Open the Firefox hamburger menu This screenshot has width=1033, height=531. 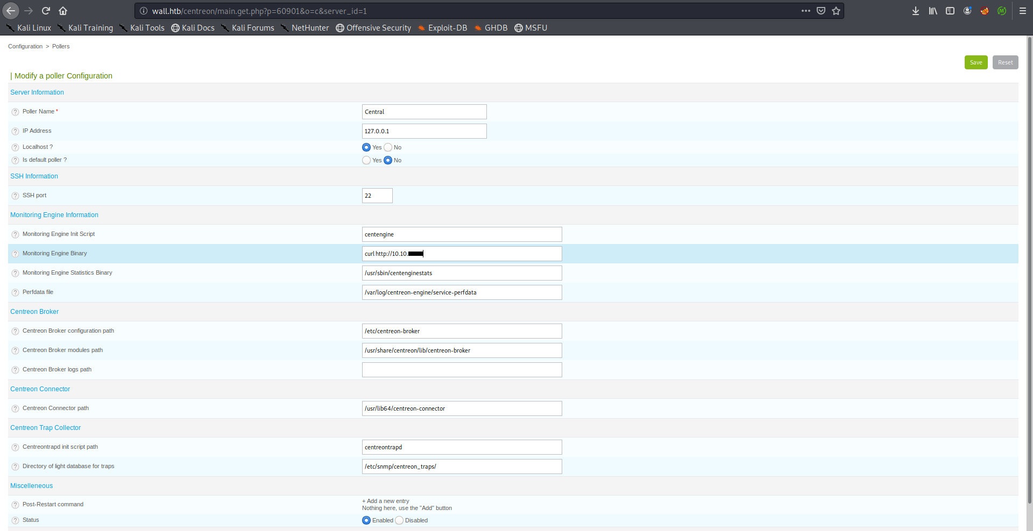(1022, 11)
